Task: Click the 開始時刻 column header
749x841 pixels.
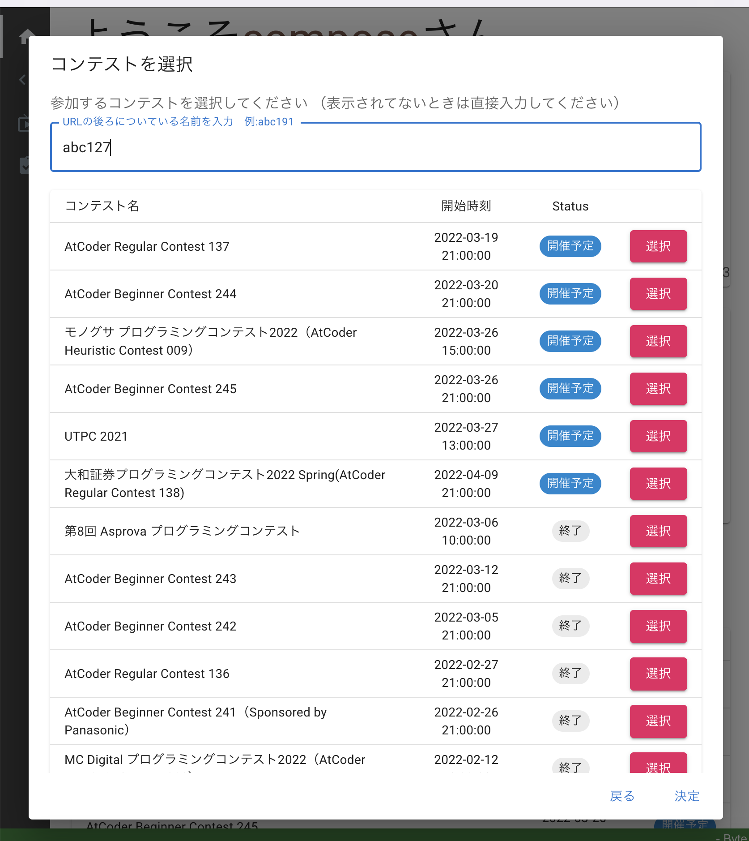Action: point(466,206)
